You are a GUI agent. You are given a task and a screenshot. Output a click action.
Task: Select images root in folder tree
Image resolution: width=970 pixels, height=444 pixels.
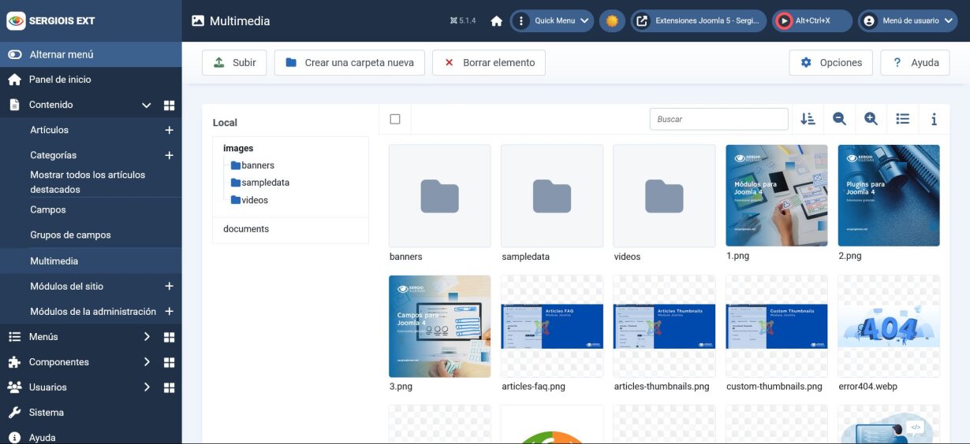click(x=238, y=148)
